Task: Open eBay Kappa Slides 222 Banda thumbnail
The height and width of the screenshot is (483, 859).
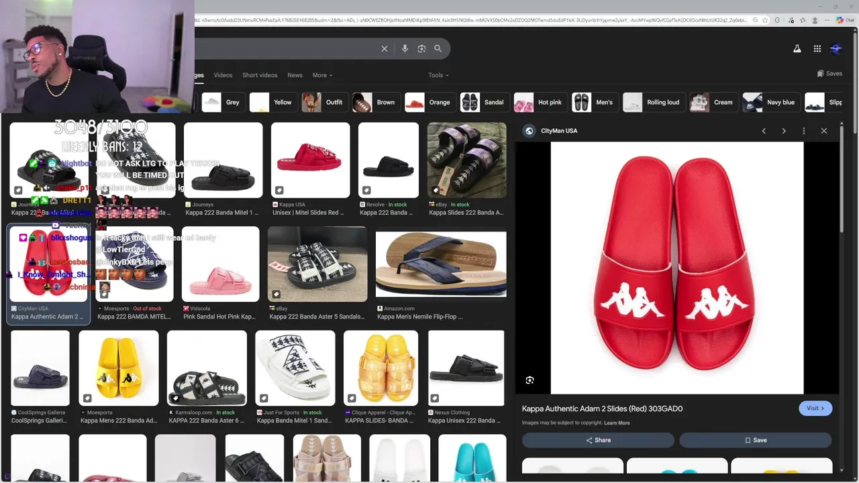Action: pos(466,160)
